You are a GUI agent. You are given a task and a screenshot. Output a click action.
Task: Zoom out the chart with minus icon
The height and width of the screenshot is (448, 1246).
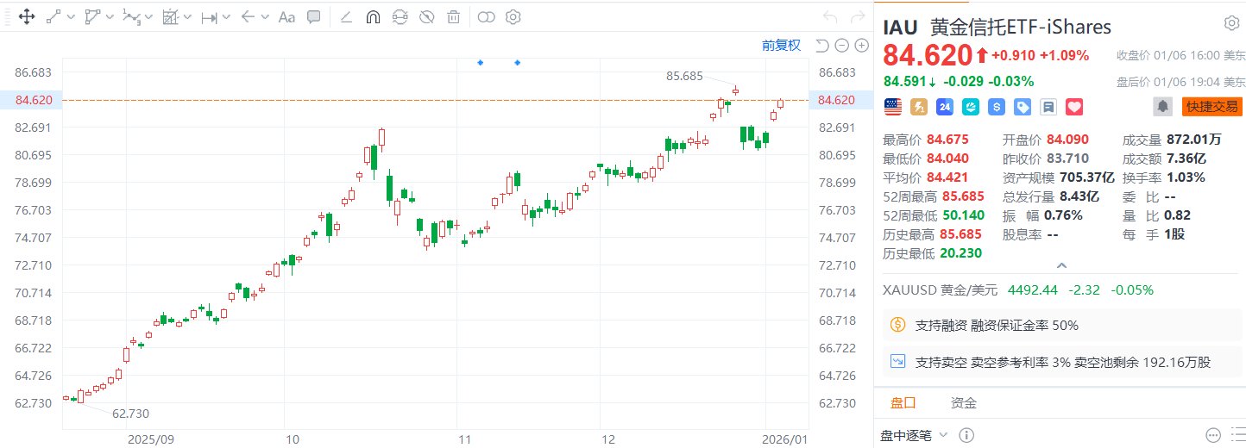(840, 46)
